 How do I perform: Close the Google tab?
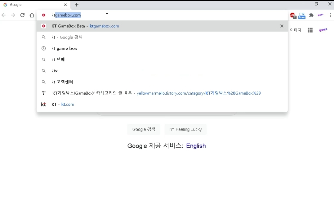[x=65, y=5]
